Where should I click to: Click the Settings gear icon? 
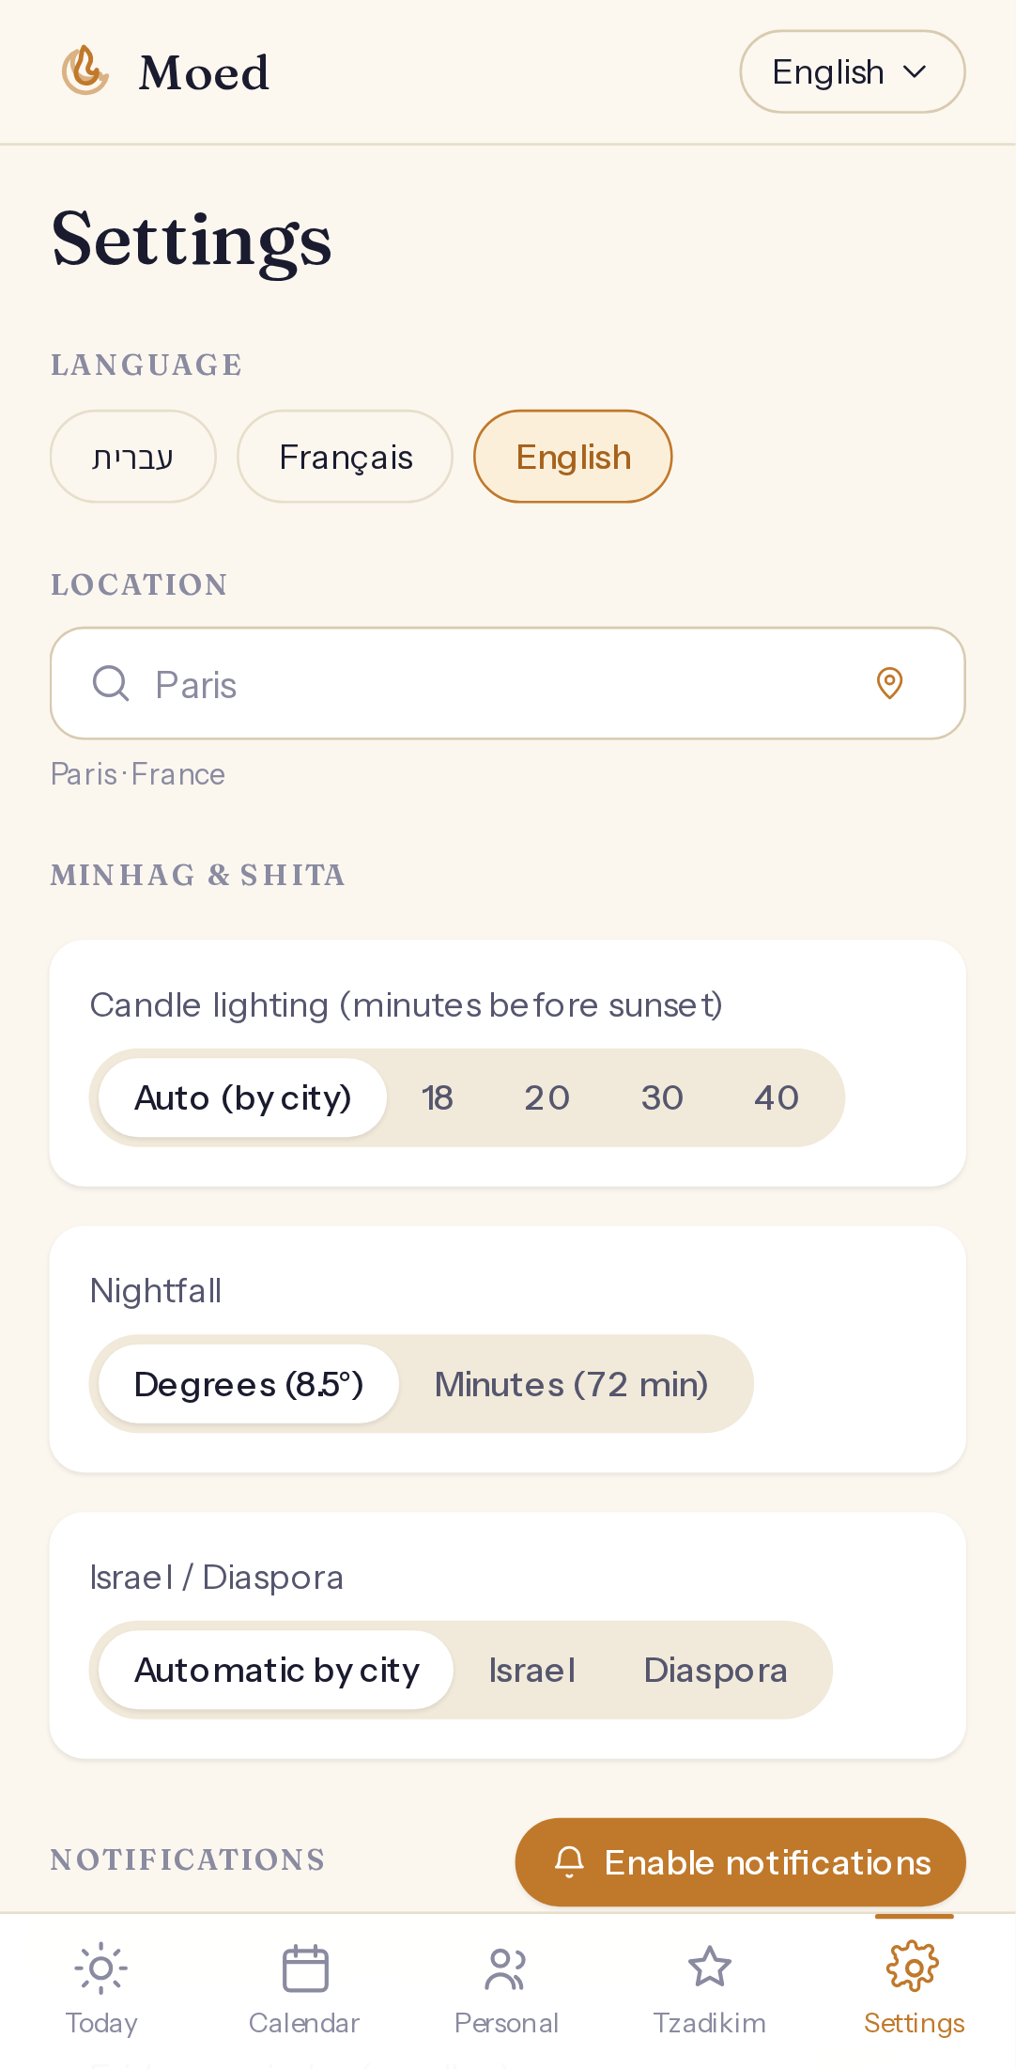[x=913, y=1967]
